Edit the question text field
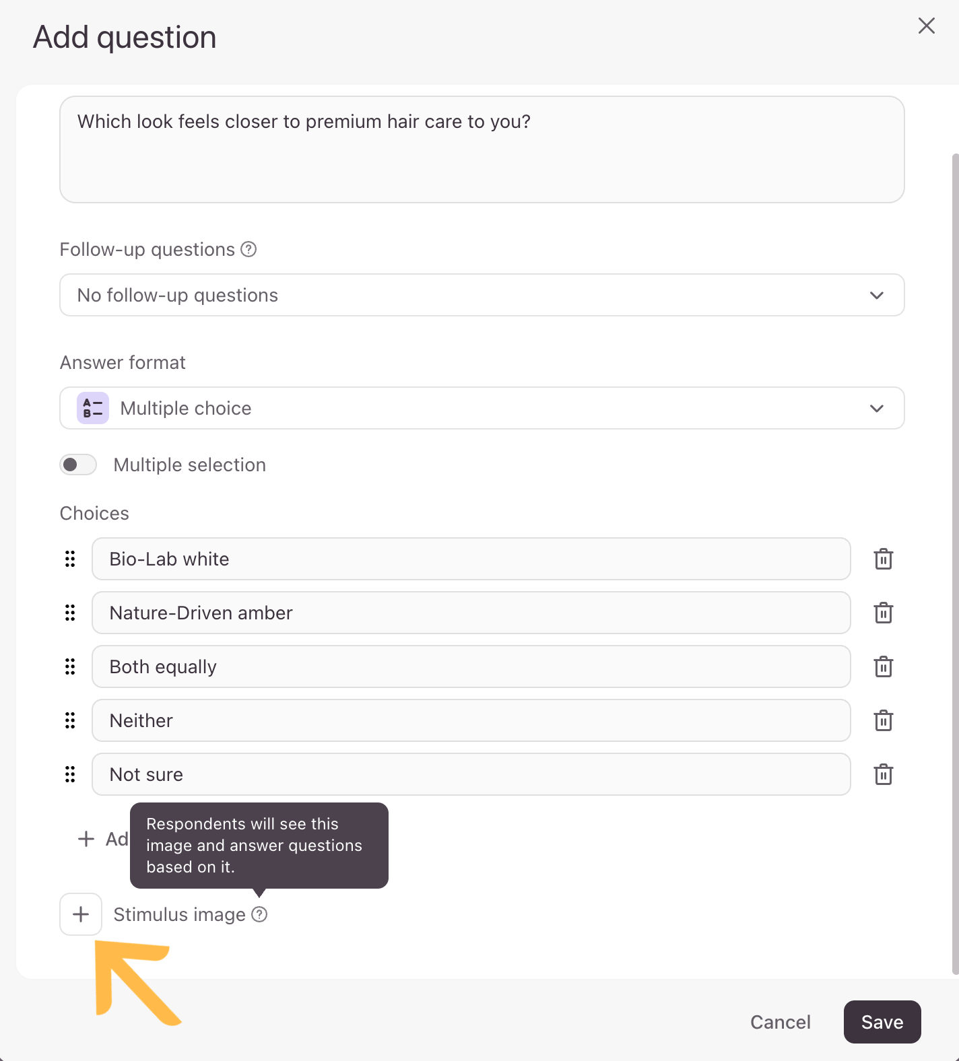The height and width of the screenshot is (1061, 959). [482, 149]
